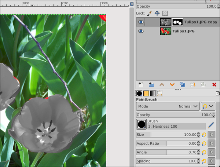Click the horizontal ruler at 2500
The height and width of the screenshot is (167, 220).
(x=65, y=4)
